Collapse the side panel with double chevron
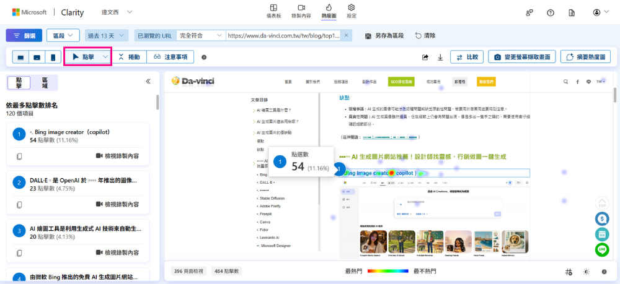The height and width of the screenshot is (284, 620). 148,82
